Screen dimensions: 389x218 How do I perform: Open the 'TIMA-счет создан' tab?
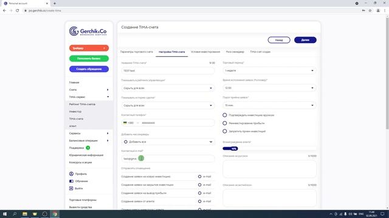click(x=260, y=52)
